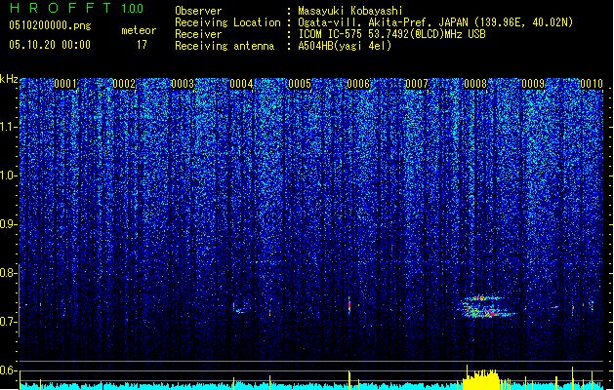Click the A504HB(yagi 4el) antenna text
Viewport: 614px width, 390px height.
(x=345, y=46)
